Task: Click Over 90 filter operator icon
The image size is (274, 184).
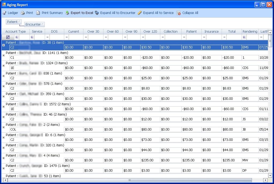Action: pos(125,37)
